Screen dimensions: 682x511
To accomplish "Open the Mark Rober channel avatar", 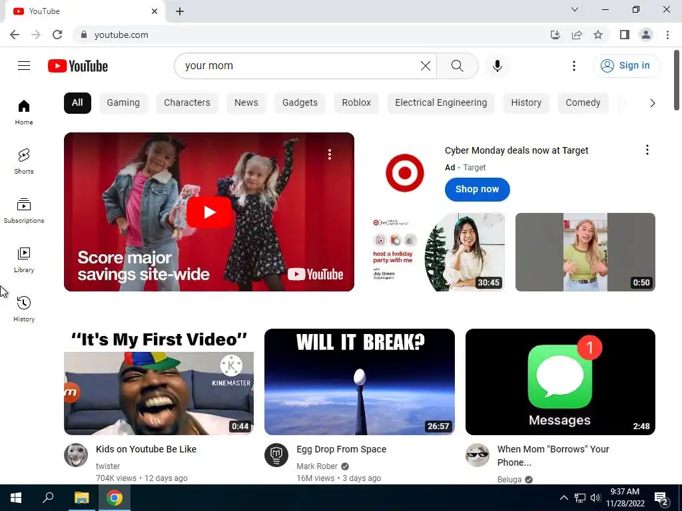I will (276, 455).
